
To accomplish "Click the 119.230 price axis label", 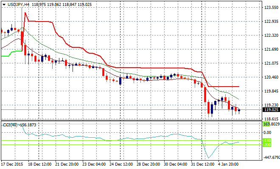I will click(271, 105).
